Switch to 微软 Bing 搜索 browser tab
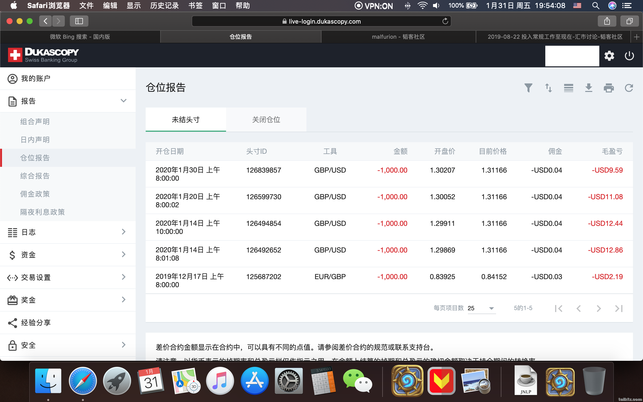This screenshot has width=643, height=402. [80, 37]
